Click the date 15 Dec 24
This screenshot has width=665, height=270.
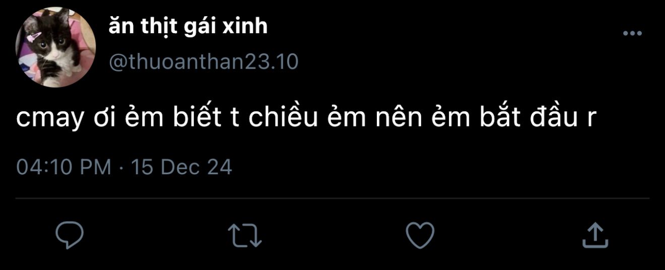181,167
